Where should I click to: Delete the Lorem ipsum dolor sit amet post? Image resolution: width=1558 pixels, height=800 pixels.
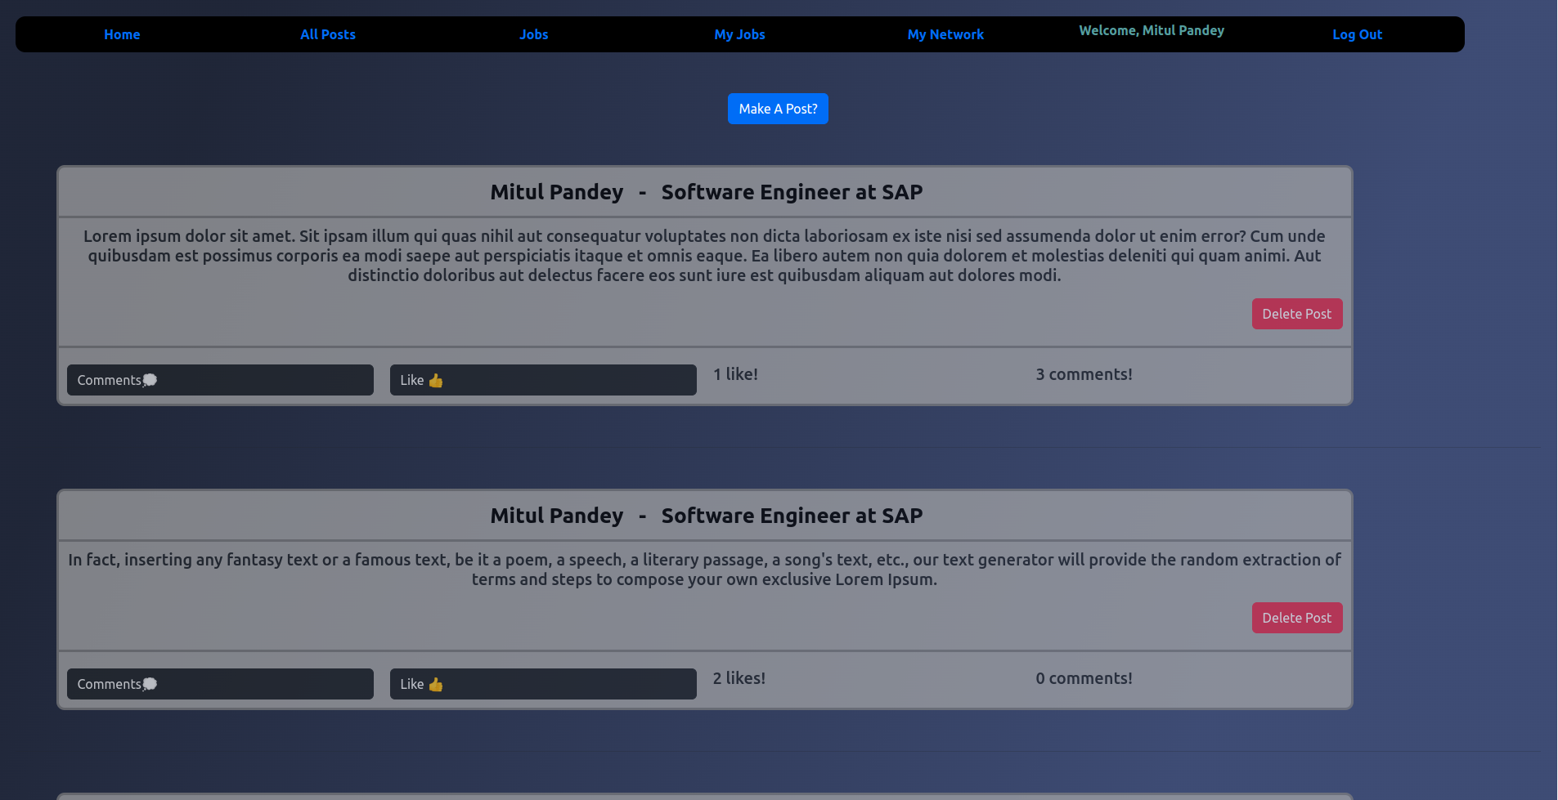point(1297,314)
